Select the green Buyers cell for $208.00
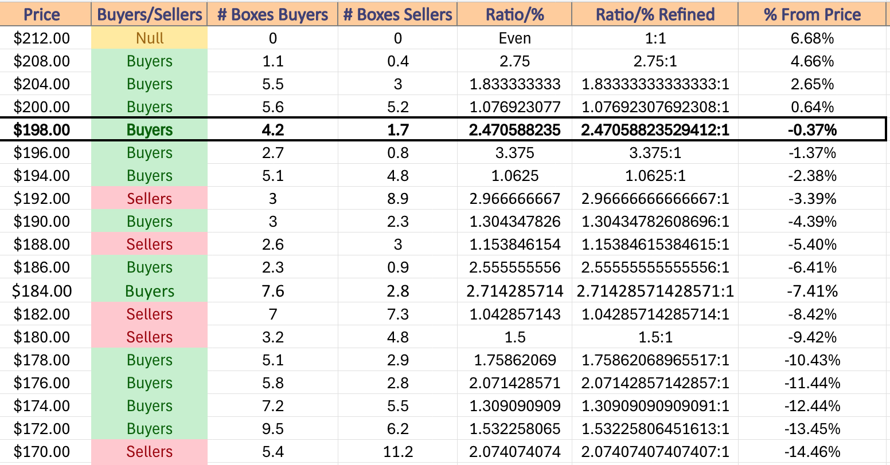 149,61
